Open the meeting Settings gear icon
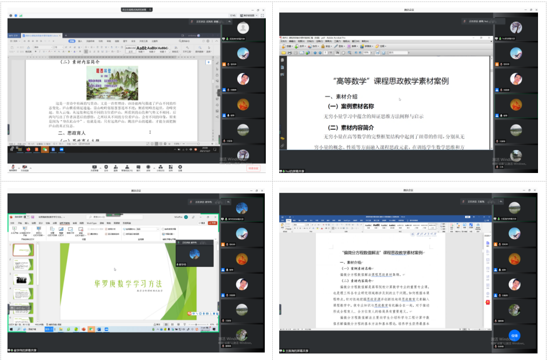The height and width of the screenshot is (360, 547). (x=180, y=167)
